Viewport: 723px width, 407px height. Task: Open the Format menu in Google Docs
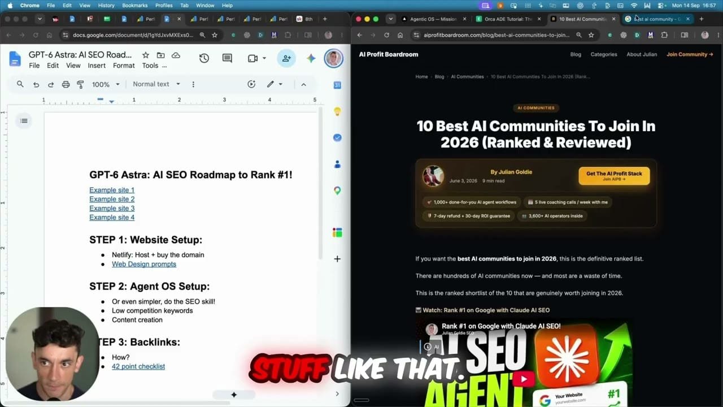pos(124,66)
